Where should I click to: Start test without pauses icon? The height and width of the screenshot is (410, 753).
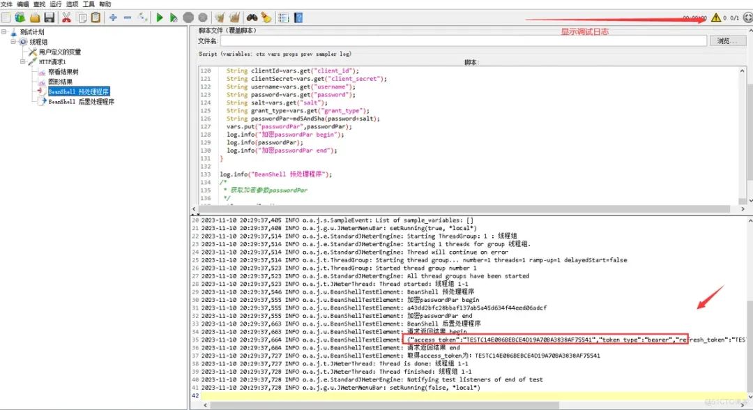click(x=174, y=17)
